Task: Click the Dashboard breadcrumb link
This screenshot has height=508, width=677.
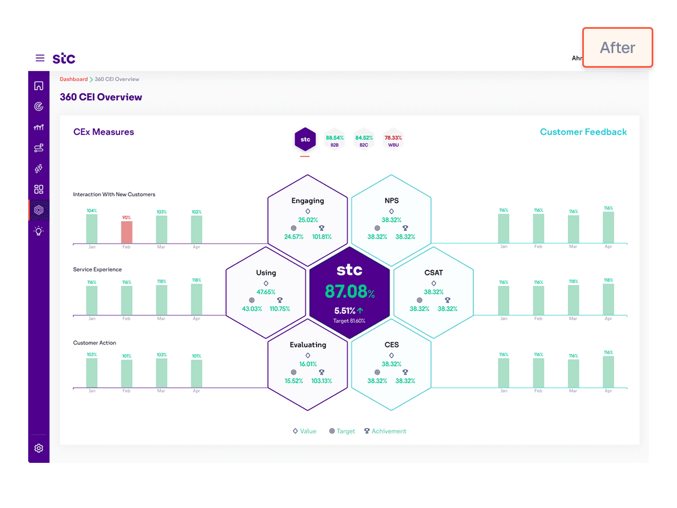Action: [x=74, y=80]
